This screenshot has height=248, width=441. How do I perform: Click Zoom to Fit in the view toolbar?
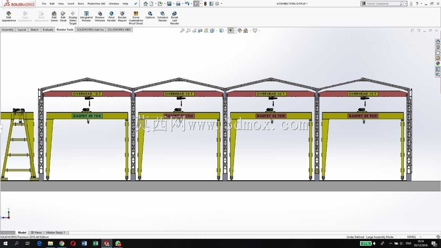point(182,31)
